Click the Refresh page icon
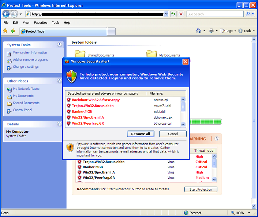 click(173, 14)
